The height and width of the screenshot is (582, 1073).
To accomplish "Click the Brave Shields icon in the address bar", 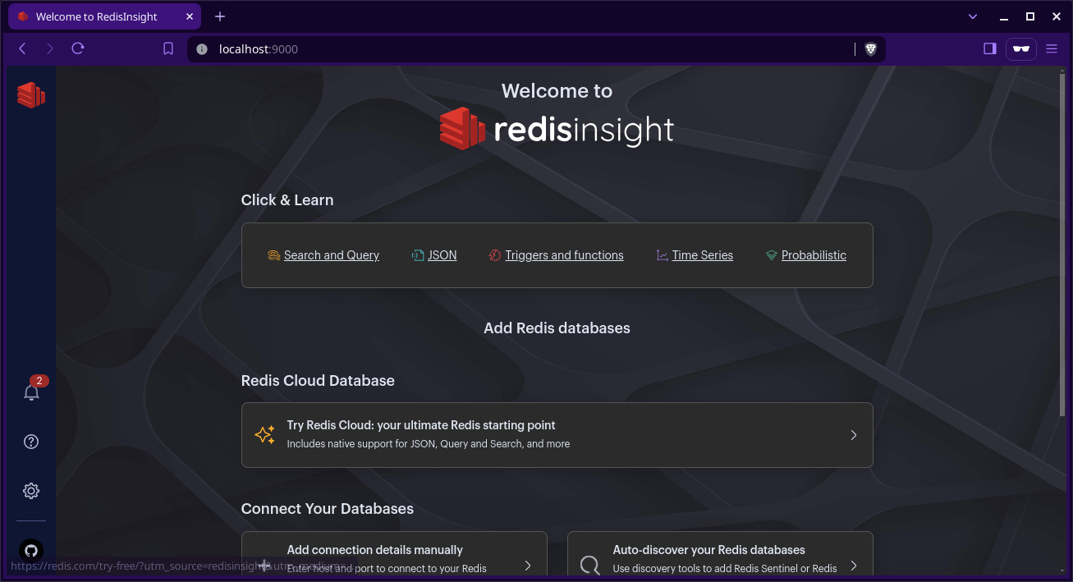I will coord(870,49).
